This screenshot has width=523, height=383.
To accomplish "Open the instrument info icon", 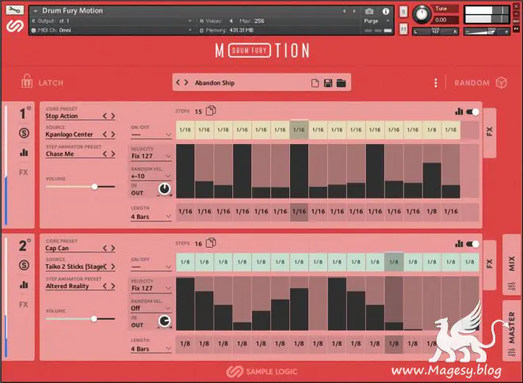I will point(386,11).
